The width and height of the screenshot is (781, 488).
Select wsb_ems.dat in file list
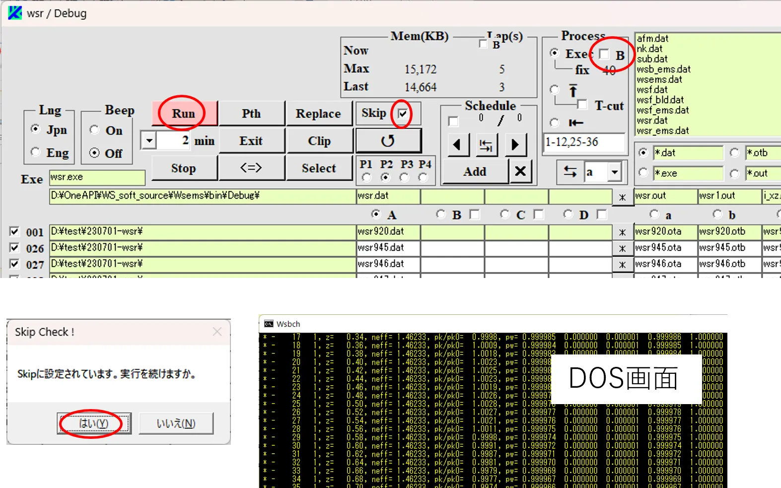coord(664,69)
